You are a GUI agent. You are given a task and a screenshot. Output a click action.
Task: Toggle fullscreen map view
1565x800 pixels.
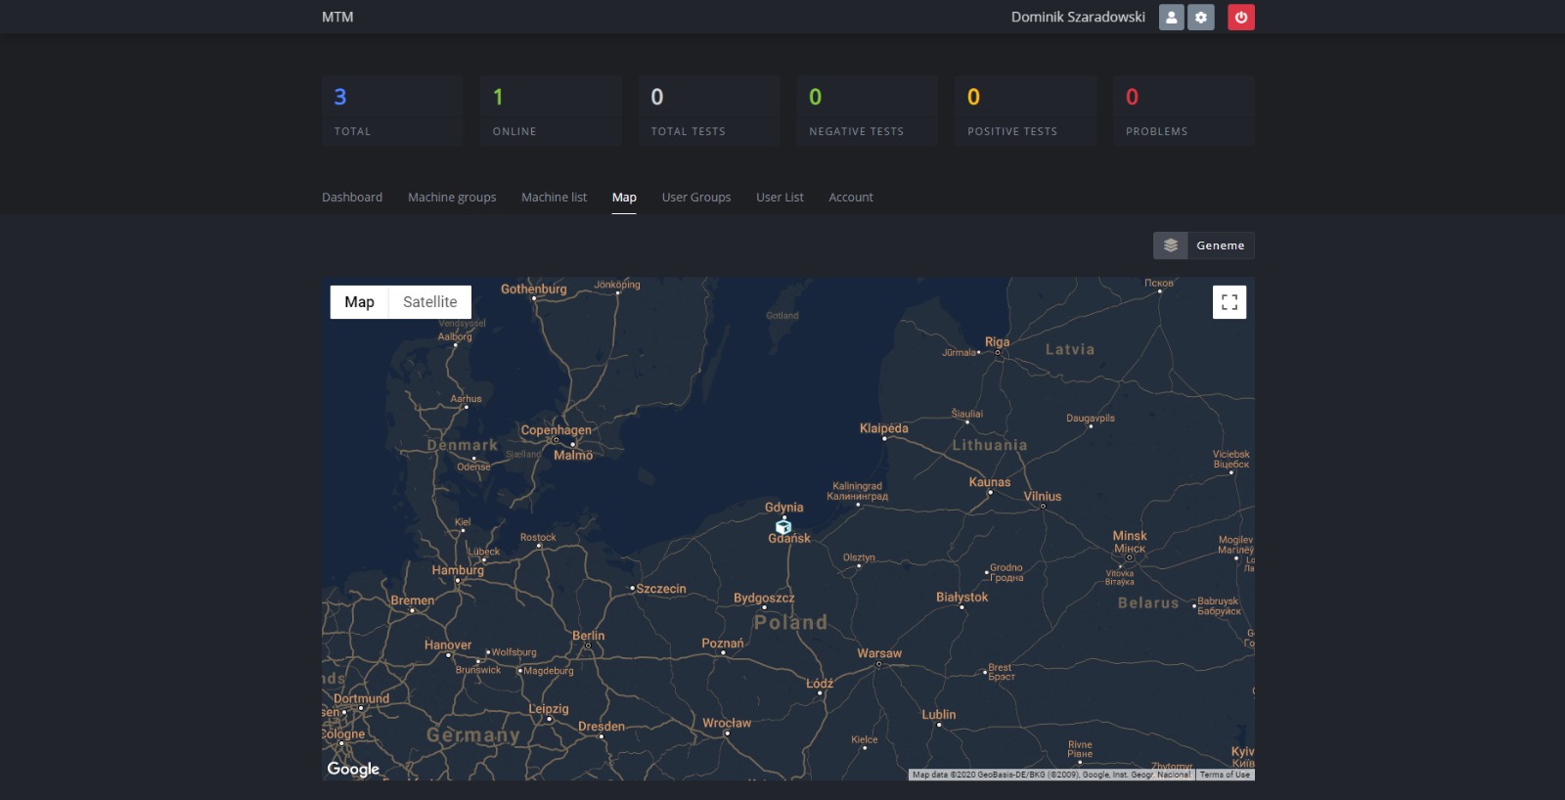tap(1229, 302)
